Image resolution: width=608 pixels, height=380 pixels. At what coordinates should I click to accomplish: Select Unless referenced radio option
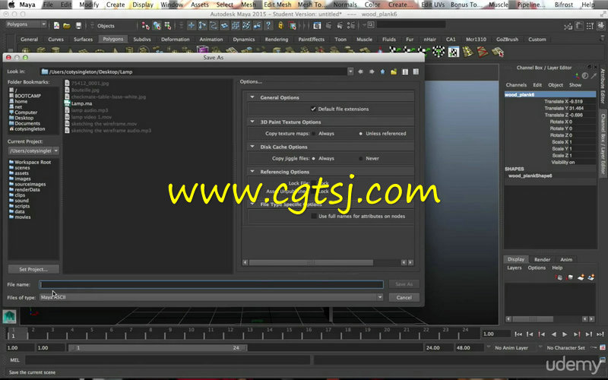(360, 134)
